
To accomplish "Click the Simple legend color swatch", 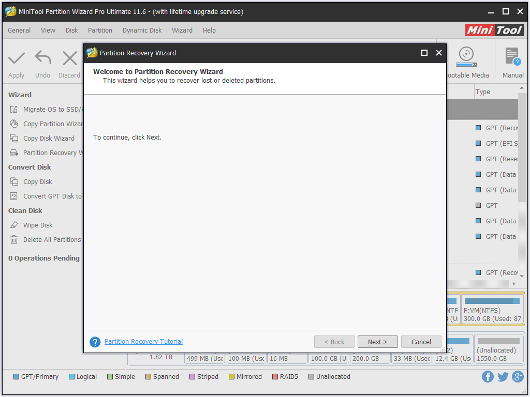I will coord(110,377).
